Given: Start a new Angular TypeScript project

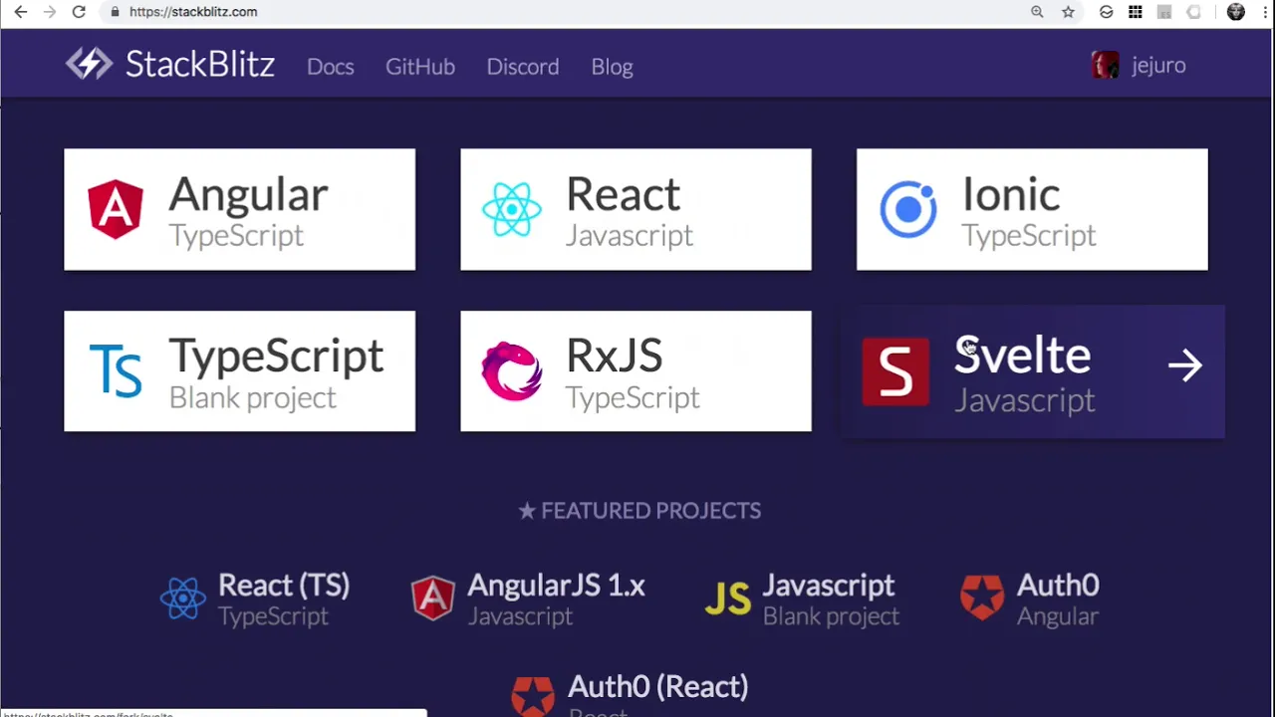Looking at the screenshot, I should [239, 209].
